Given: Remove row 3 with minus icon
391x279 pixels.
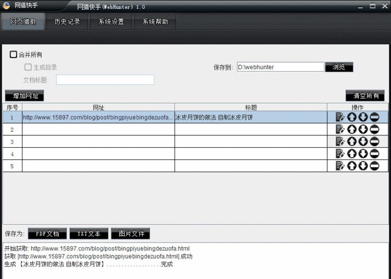Looking at the screenshot, I should pos(374,142).
